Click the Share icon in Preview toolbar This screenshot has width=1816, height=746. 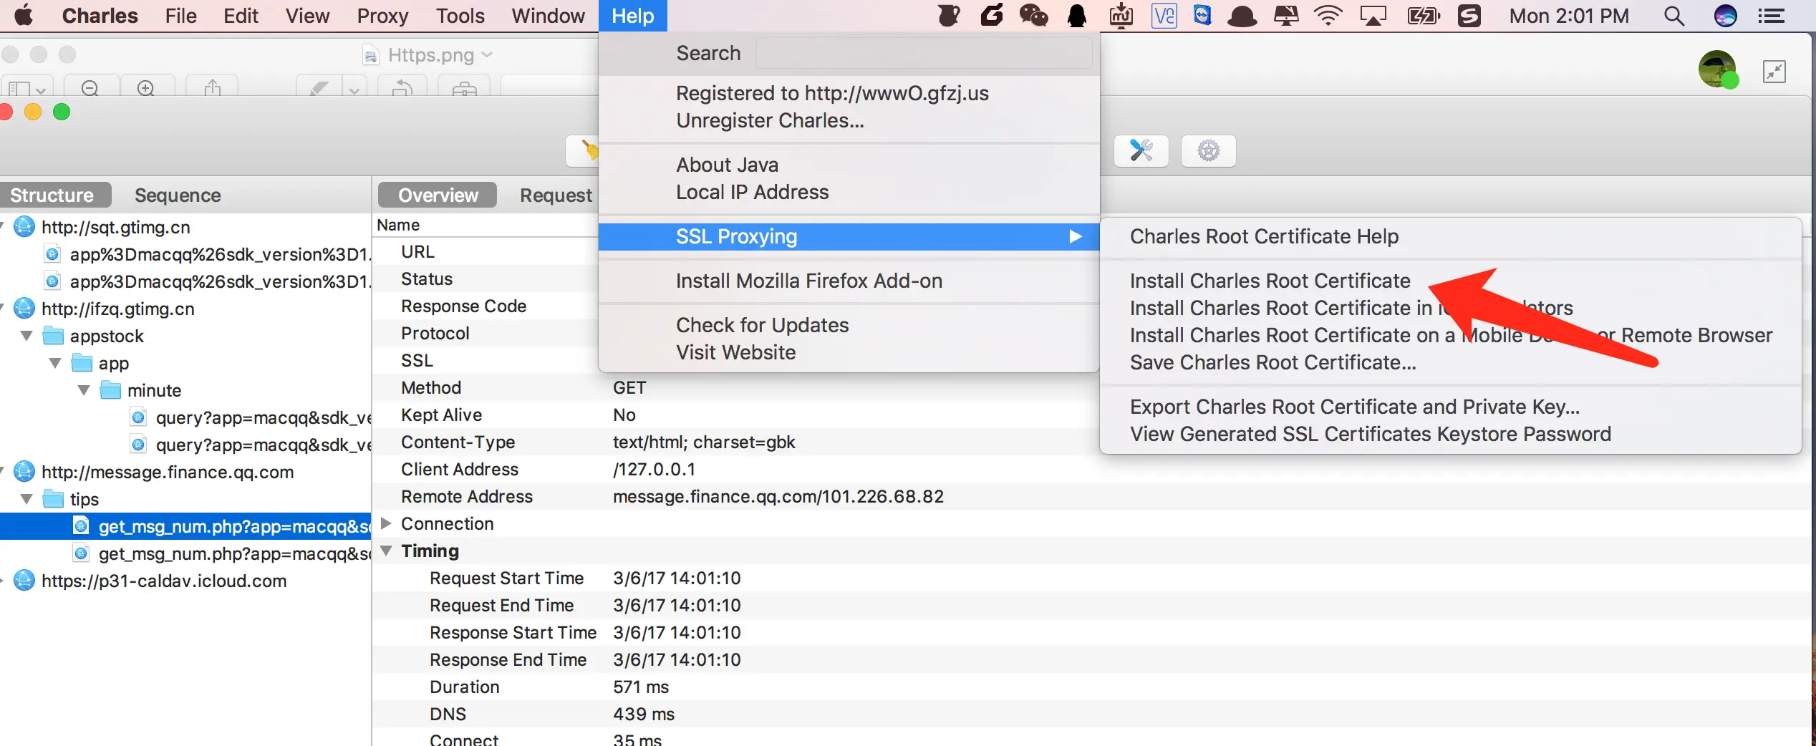212,87
